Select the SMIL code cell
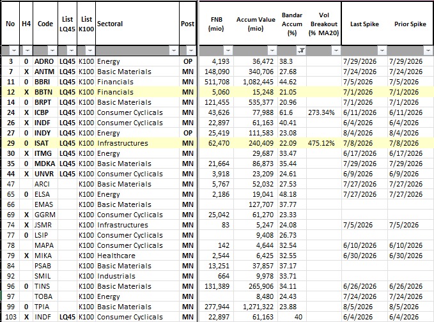This screenshot has height=322, width=434. click(45, 277)
